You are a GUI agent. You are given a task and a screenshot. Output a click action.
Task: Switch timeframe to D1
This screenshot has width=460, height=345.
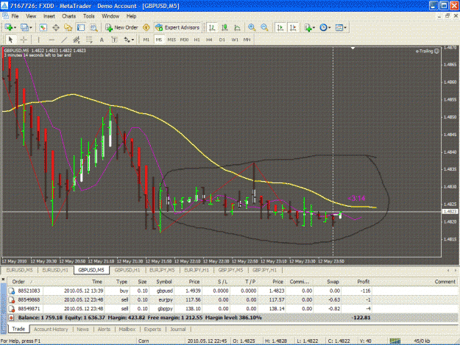coord(222,40)
